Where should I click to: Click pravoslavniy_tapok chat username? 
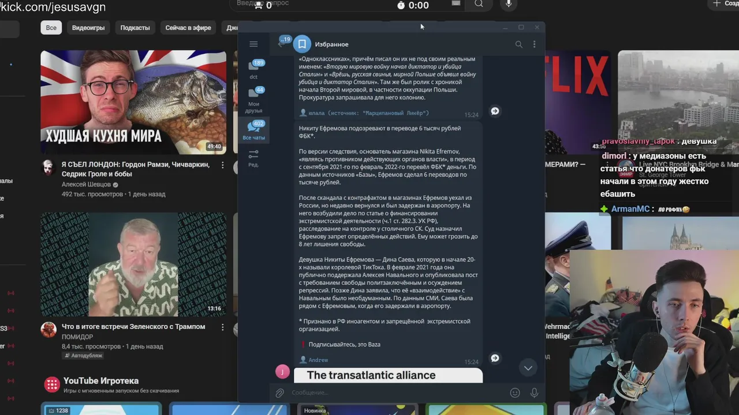click(639, 141)
